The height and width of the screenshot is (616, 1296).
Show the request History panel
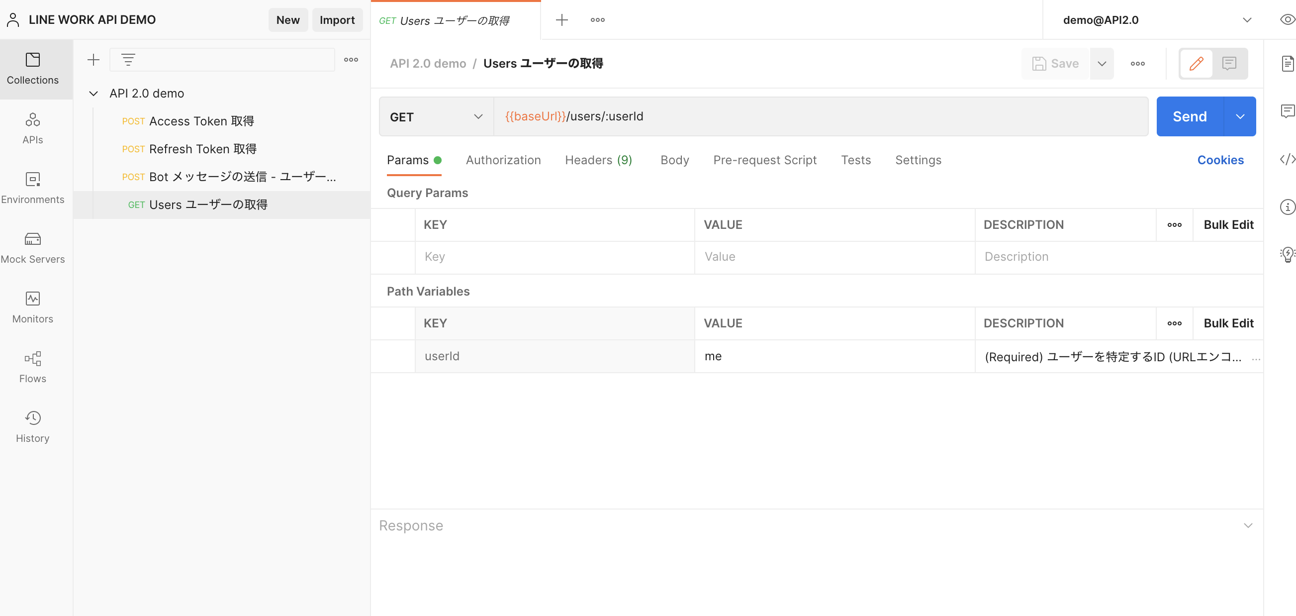(32, 426)
